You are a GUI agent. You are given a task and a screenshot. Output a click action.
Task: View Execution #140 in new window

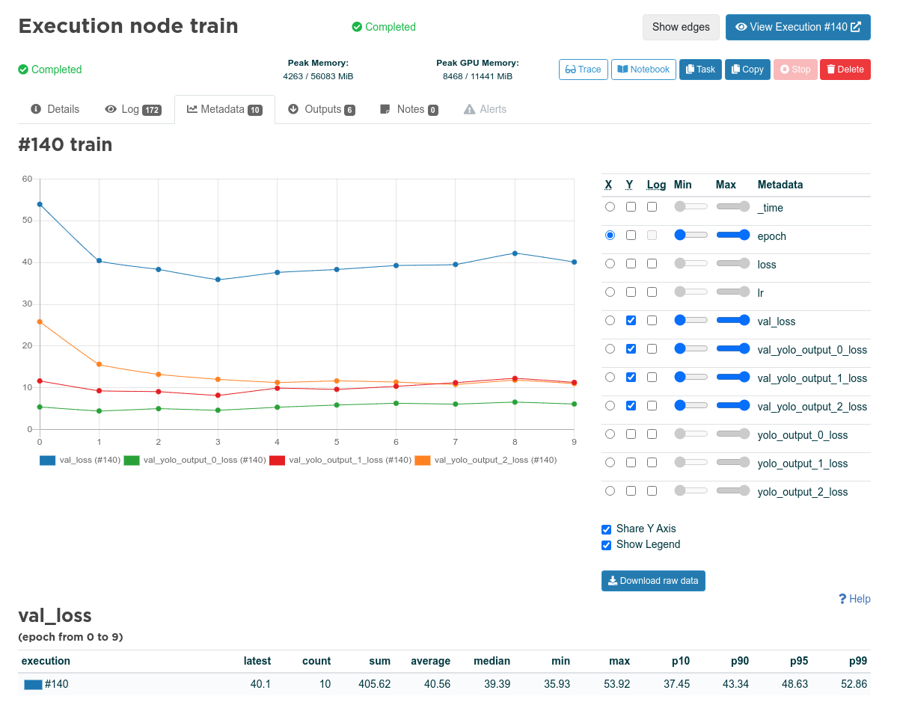[798, 27]
